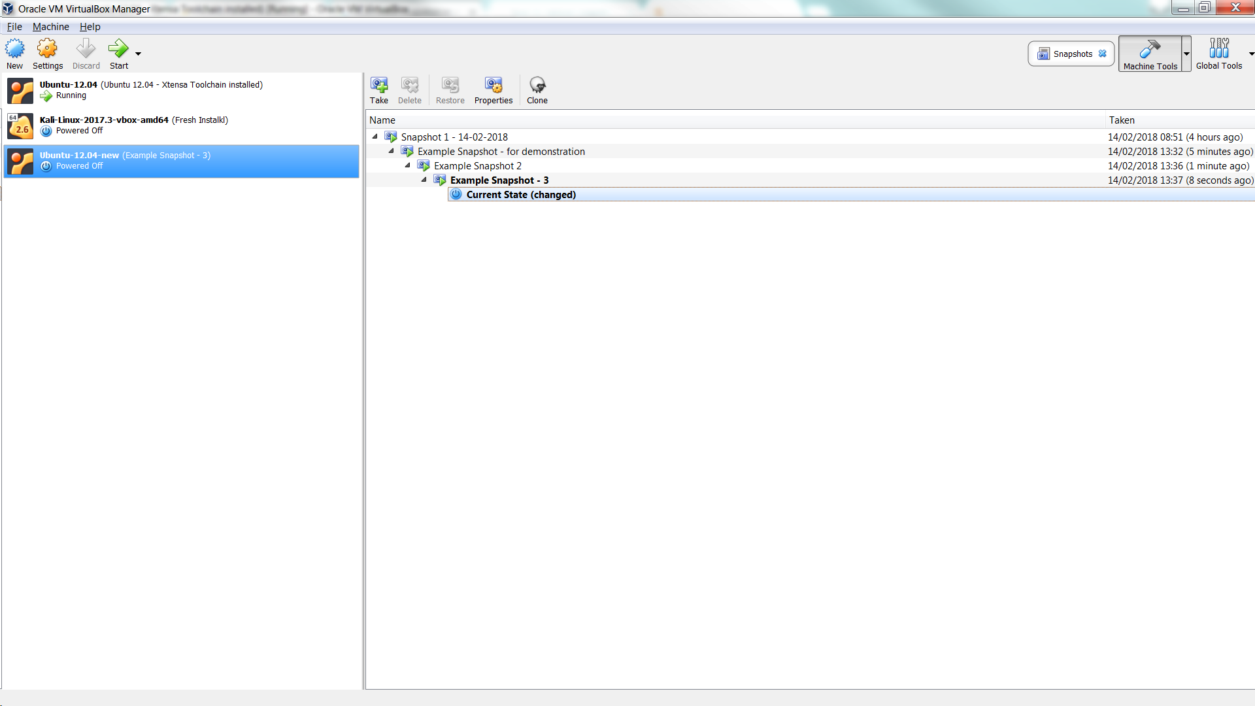Viewport: 1255px width, 706px height.
Task: Collapse the Example Snapshot 2 branch
Action: pos(408,165)
